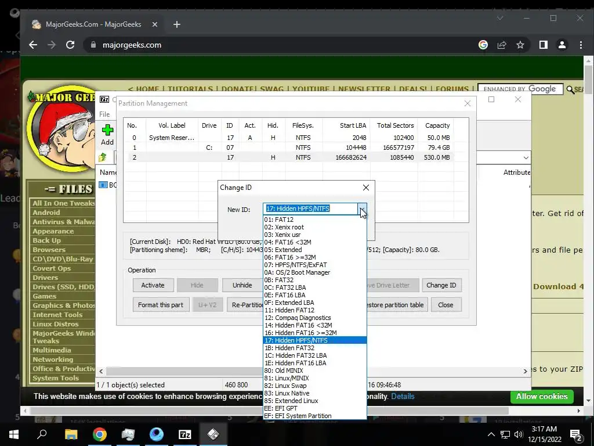The image size is (594, 446).
Task: Open the Android category link
Action: 46,213
